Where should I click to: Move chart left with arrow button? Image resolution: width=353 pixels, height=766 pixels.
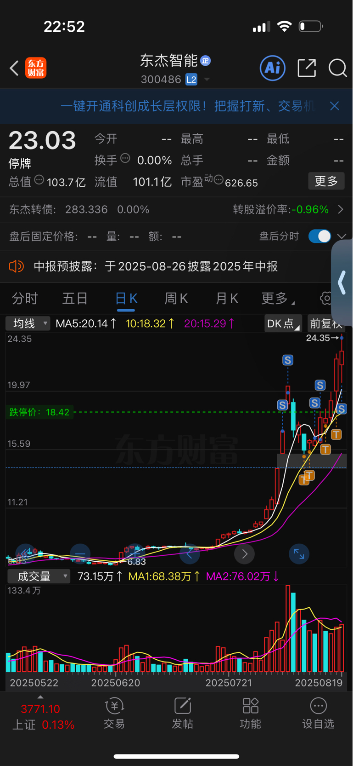pyautogui.click(x=190, y=554)
